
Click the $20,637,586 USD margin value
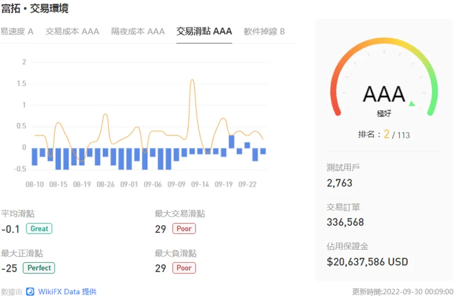pos(367,262)
